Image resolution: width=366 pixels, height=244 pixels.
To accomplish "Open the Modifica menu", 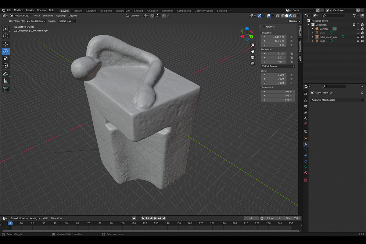I will [x=18, y=10].
